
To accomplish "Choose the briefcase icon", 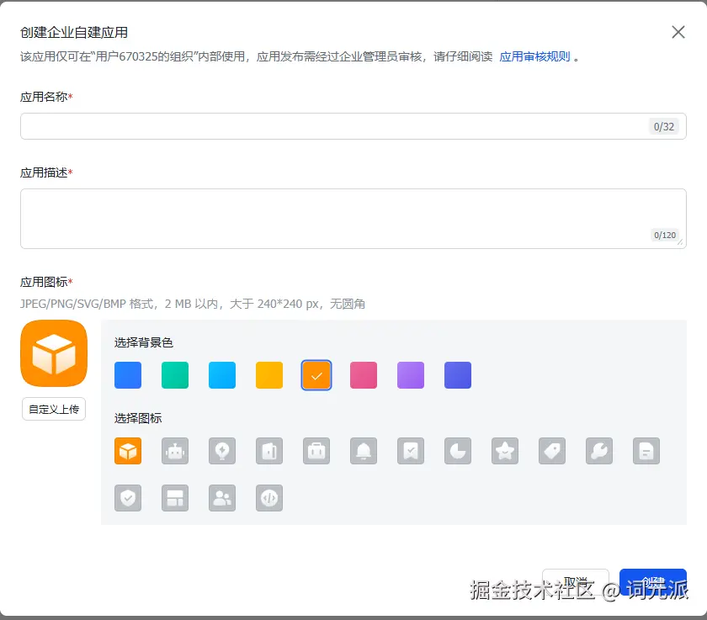I will pos(316,451).
